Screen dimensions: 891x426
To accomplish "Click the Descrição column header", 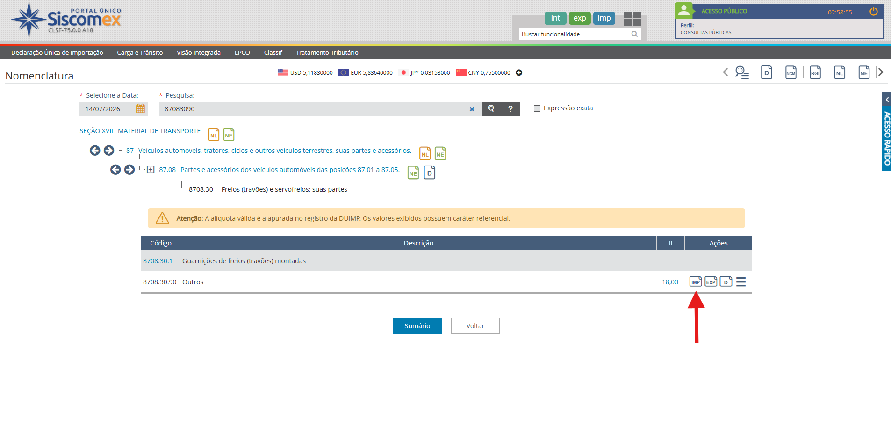I will tap(418, 243).
